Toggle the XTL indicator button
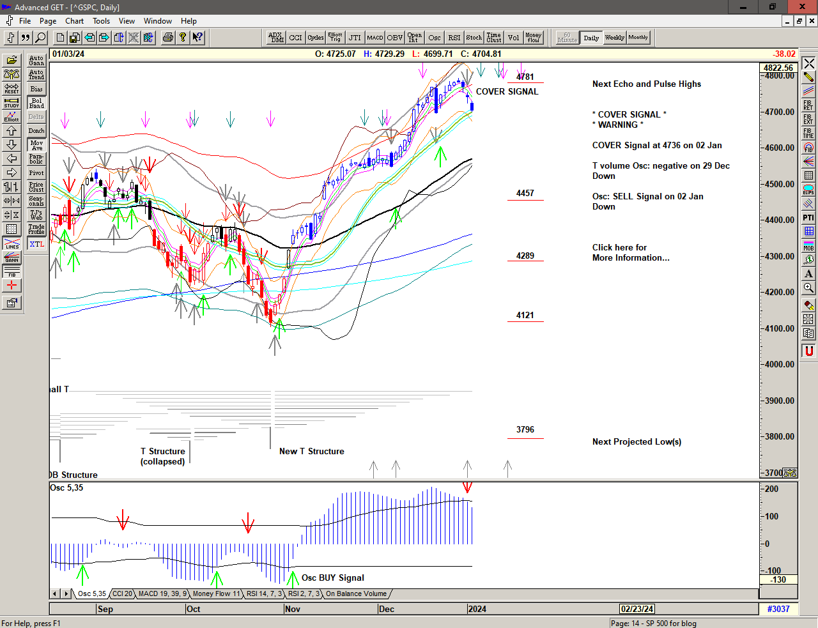The width and height of the screenshot is (818, 628). [36, 244]
